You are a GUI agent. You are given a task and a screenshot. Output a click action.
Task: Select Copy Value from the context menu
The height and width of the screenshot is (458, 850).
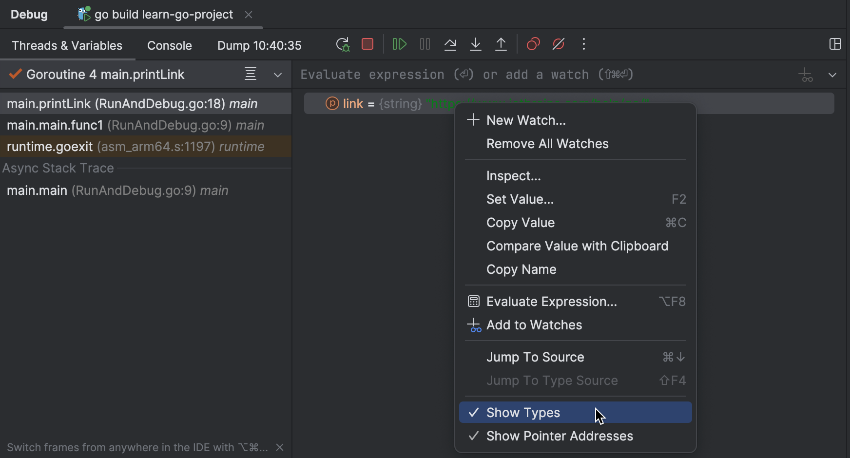pos(521,223)
